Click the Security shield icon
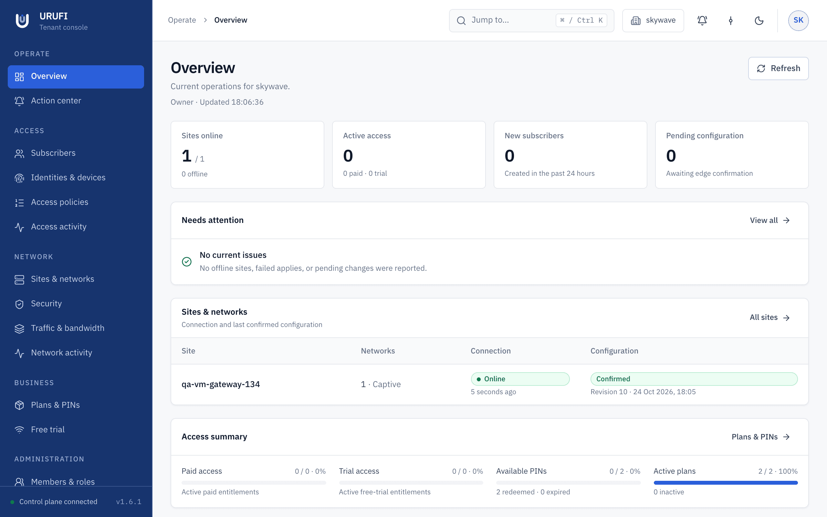The image size is (827, 517). (19, 304)
